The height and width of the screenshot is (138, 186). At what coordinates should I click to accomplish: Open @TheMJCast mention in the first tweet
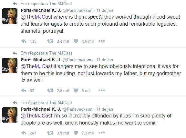[36, 17]
